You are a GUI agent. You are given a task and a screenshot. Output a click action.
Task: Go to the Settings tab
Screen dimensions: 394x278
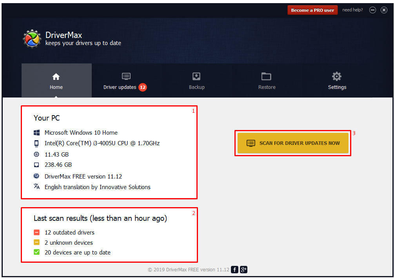[337, 81]
